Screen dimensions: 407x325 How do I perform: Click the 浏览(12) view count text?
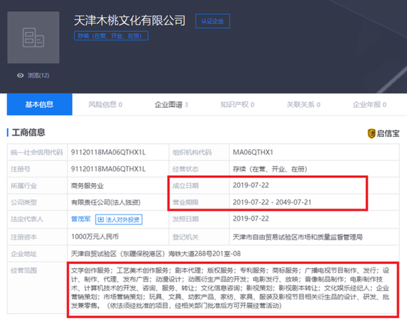tap(38, 75)
